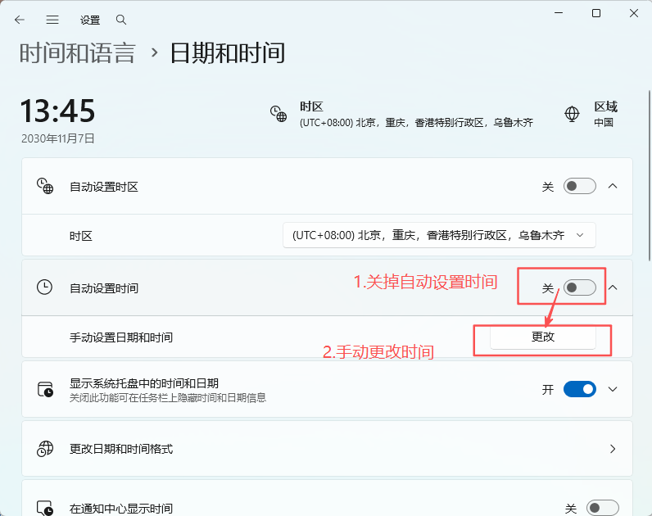Image resolution: width=652 pixels, height=516 pixels.
Task: Collapse the 自动设置时区 section chevron
Action: point(613,187)
